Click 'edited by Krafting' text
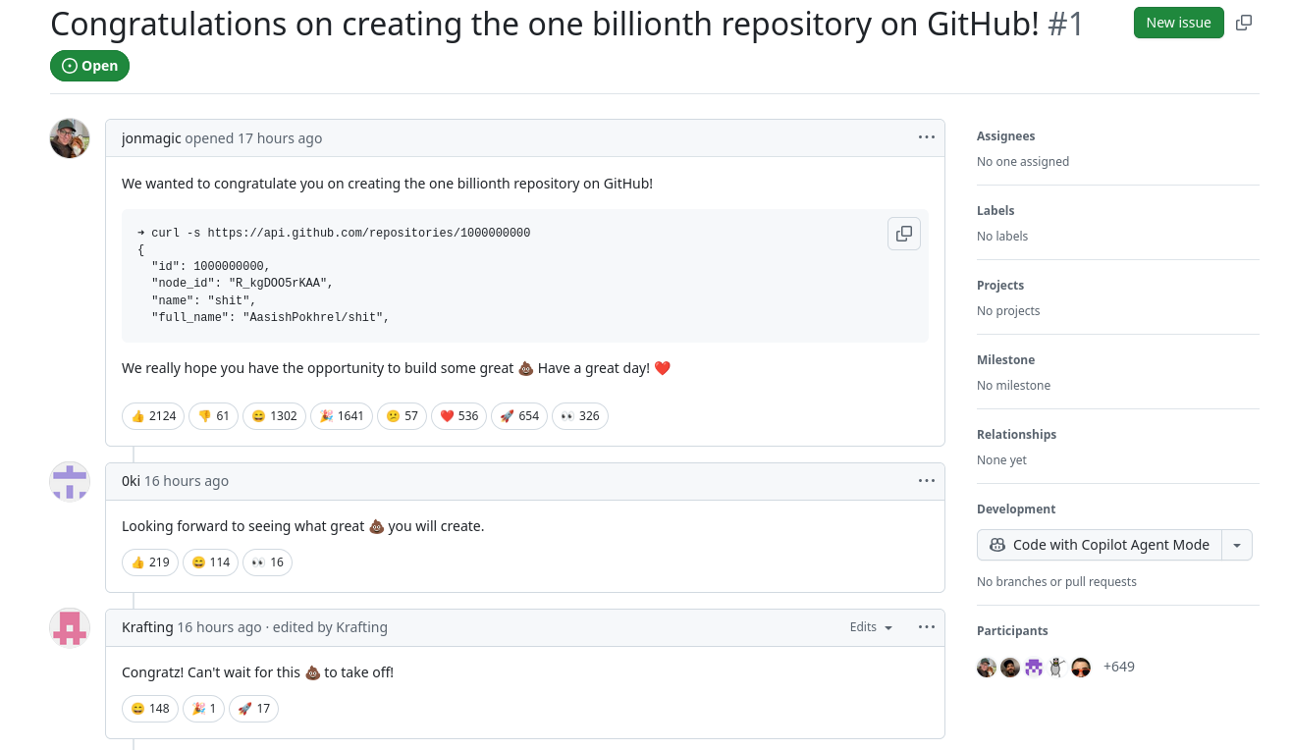Screen dimensions: 1291x750 pyautogui.click(x=330, y=627)
